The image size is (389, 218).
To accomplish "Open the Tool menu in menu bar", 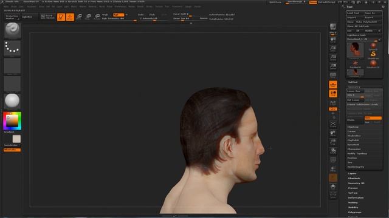I will (x=167, y=7).
